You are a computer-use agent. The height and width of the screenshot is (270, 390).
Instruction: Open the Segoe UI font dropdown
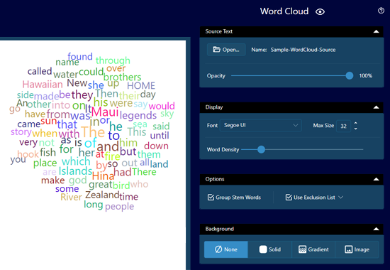point(261,125)
